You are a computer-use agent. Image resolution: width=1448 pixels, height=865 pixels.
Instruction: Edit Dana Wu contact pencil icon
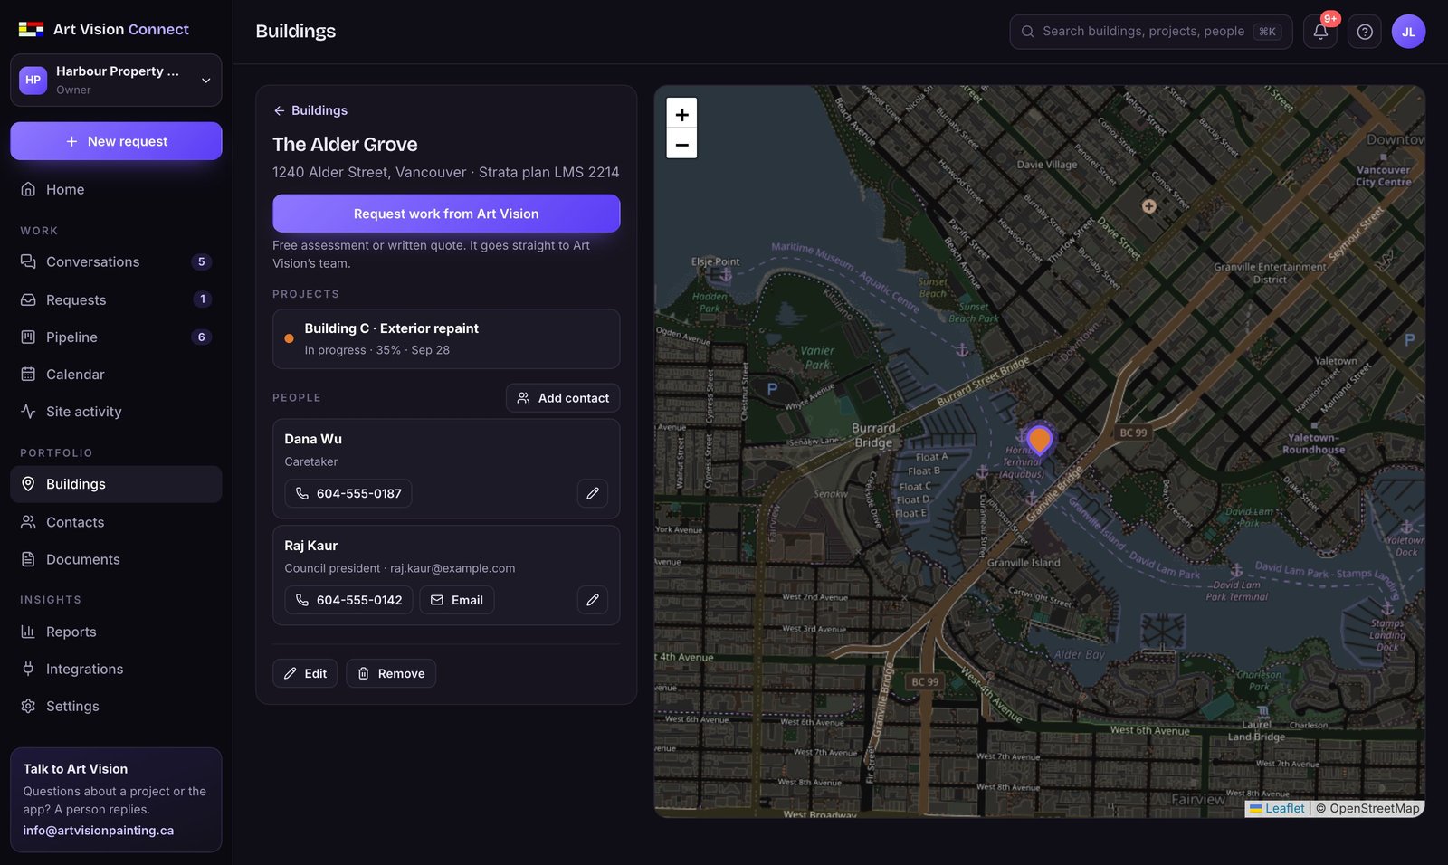593,493
